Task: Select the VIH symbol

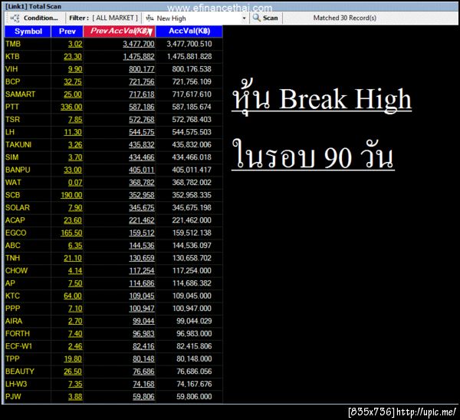Action: tap(11, 69)
